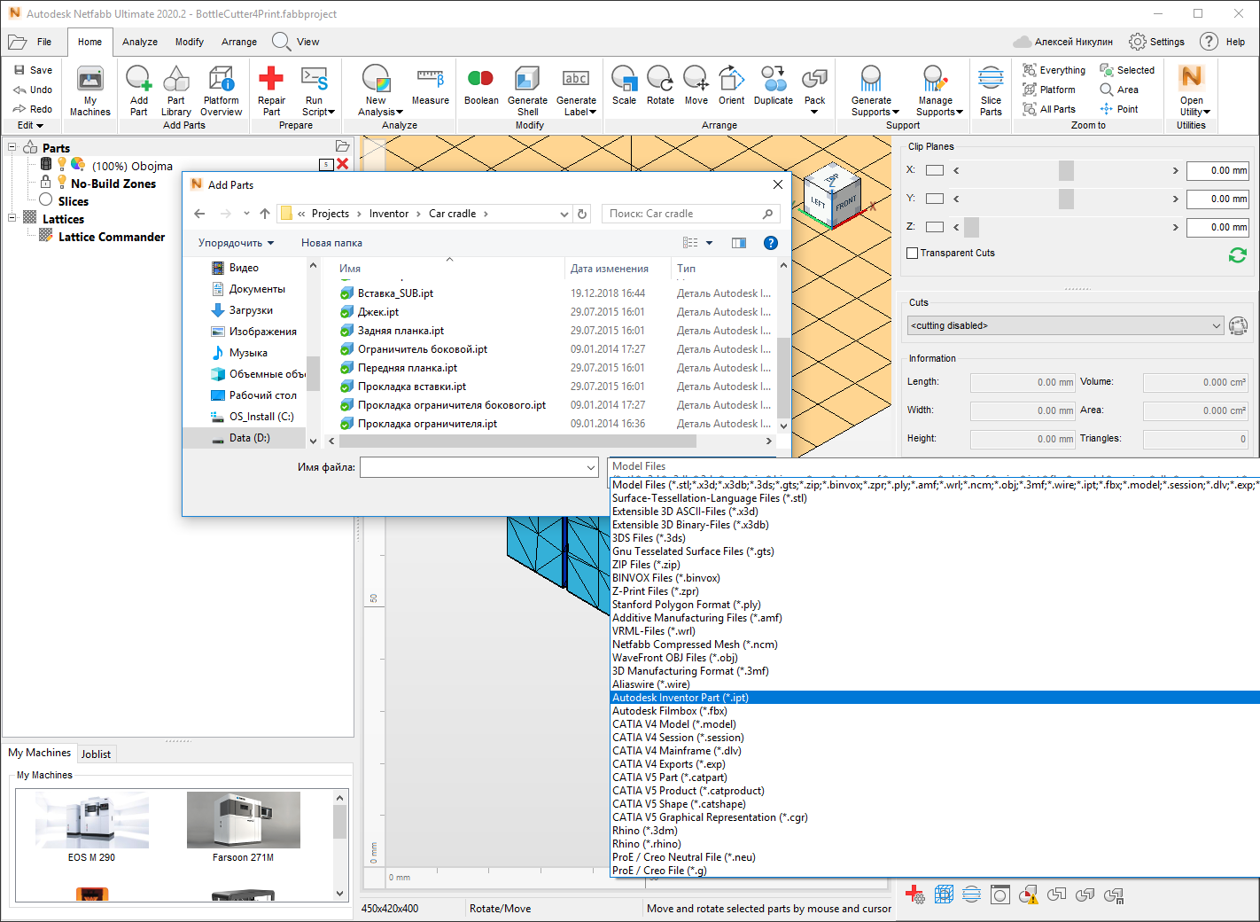1260x922 pixels.
Task: Collapse the Lattices tree node
Action: pos(12,217)
